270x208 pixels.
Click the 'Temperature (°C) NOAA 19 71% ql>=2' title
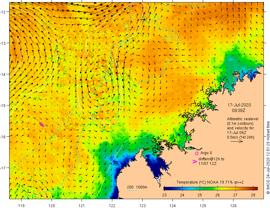[x=210, y=182]
